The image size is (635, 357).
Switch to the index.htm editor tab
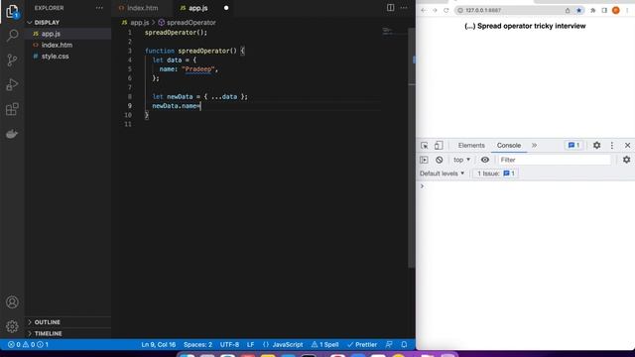[x=142, y=8]
